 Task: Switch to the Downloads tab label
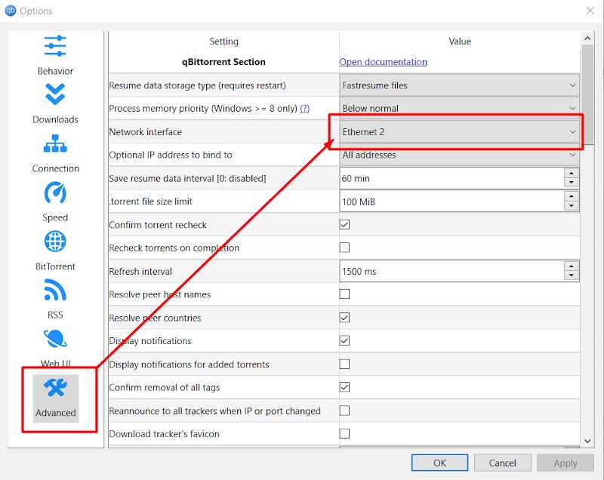coord(55,120)
